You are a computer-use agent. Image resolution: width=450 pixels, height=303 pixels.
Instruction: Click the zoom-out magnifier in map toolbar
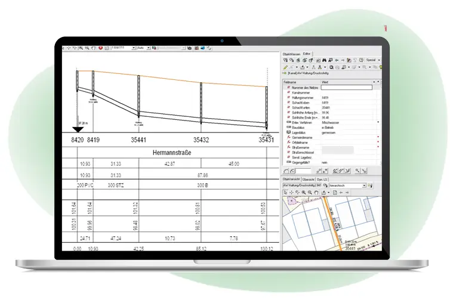click(310, 193)
